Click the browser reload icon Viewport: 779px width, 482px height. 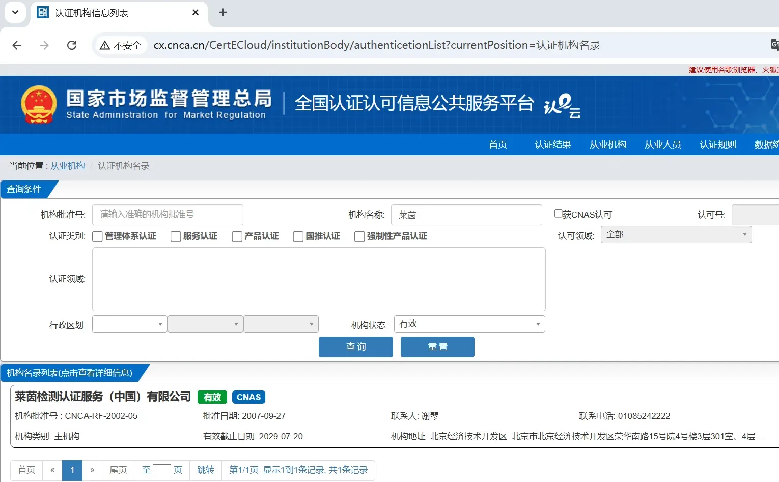point(72,45)
